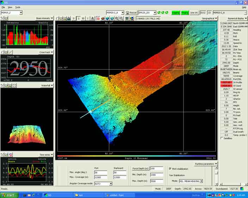Viewport: 248px width, 198px height.
Task: Open the Beam intensity panel dropdown
Action: point(44,18)
